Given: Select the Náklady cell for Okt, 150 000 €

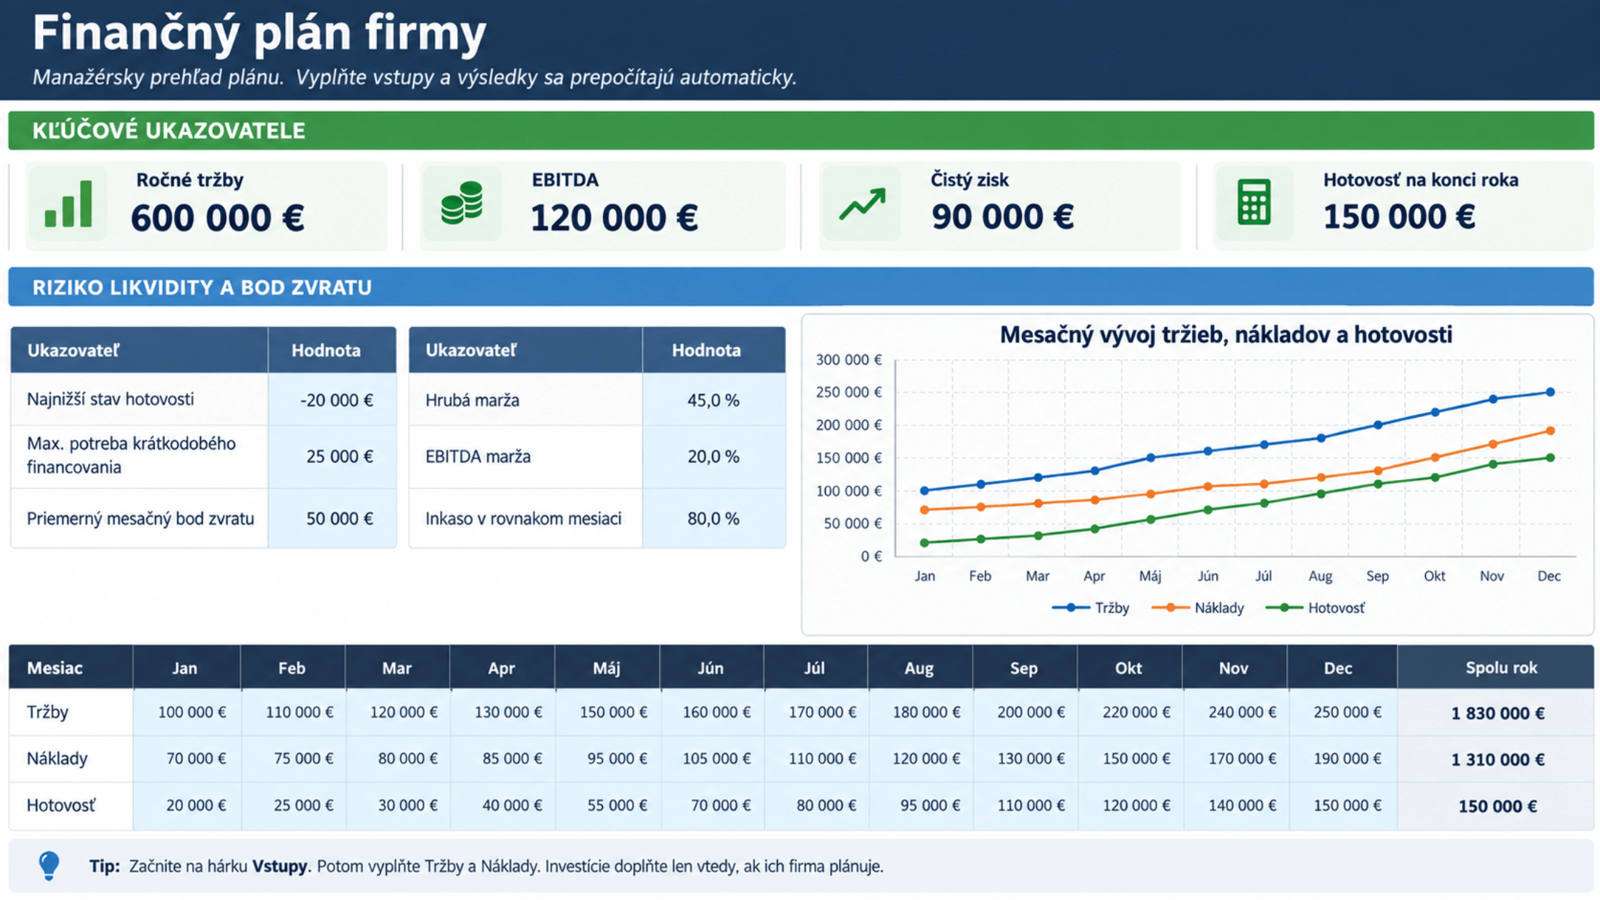Looking at the screenshot, I should pos(1130,759).
